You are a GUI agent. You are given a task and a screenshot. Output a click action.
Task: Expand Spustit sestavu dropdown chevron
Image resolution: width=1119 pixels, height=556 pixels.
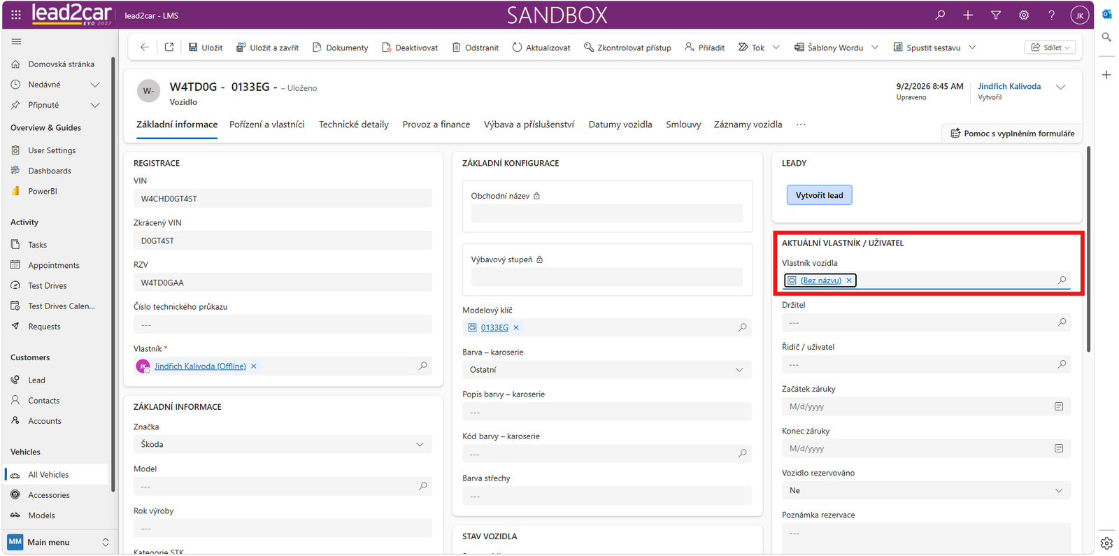point(972,48)
